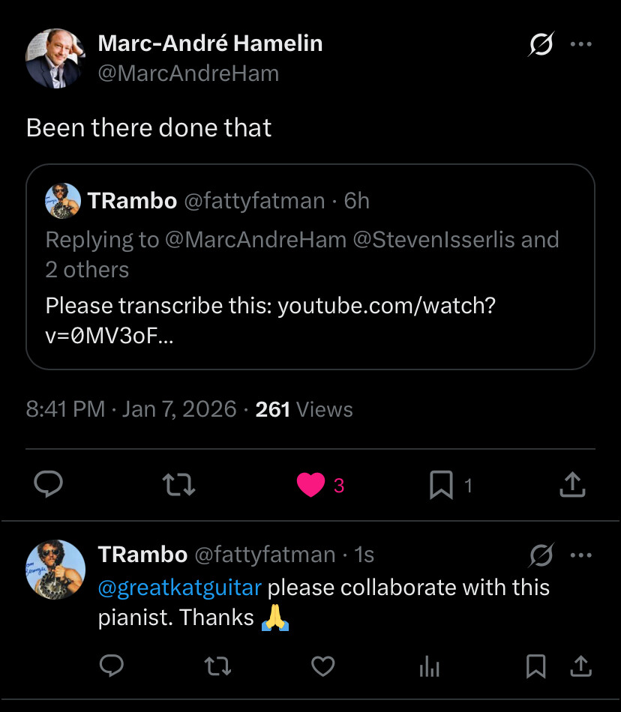Like TRambo's reply comment
621x712 pixels.
click(322, 665)
